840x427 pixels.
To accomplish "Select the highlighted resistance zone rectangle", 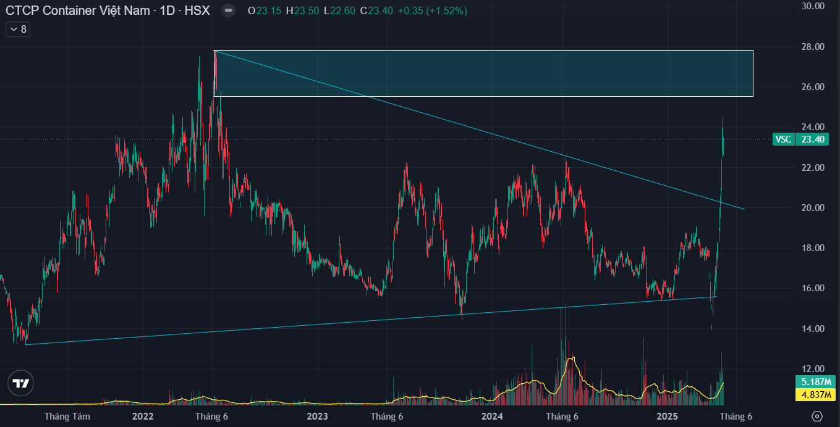I will pyautogui.click(x=483, y=73).
